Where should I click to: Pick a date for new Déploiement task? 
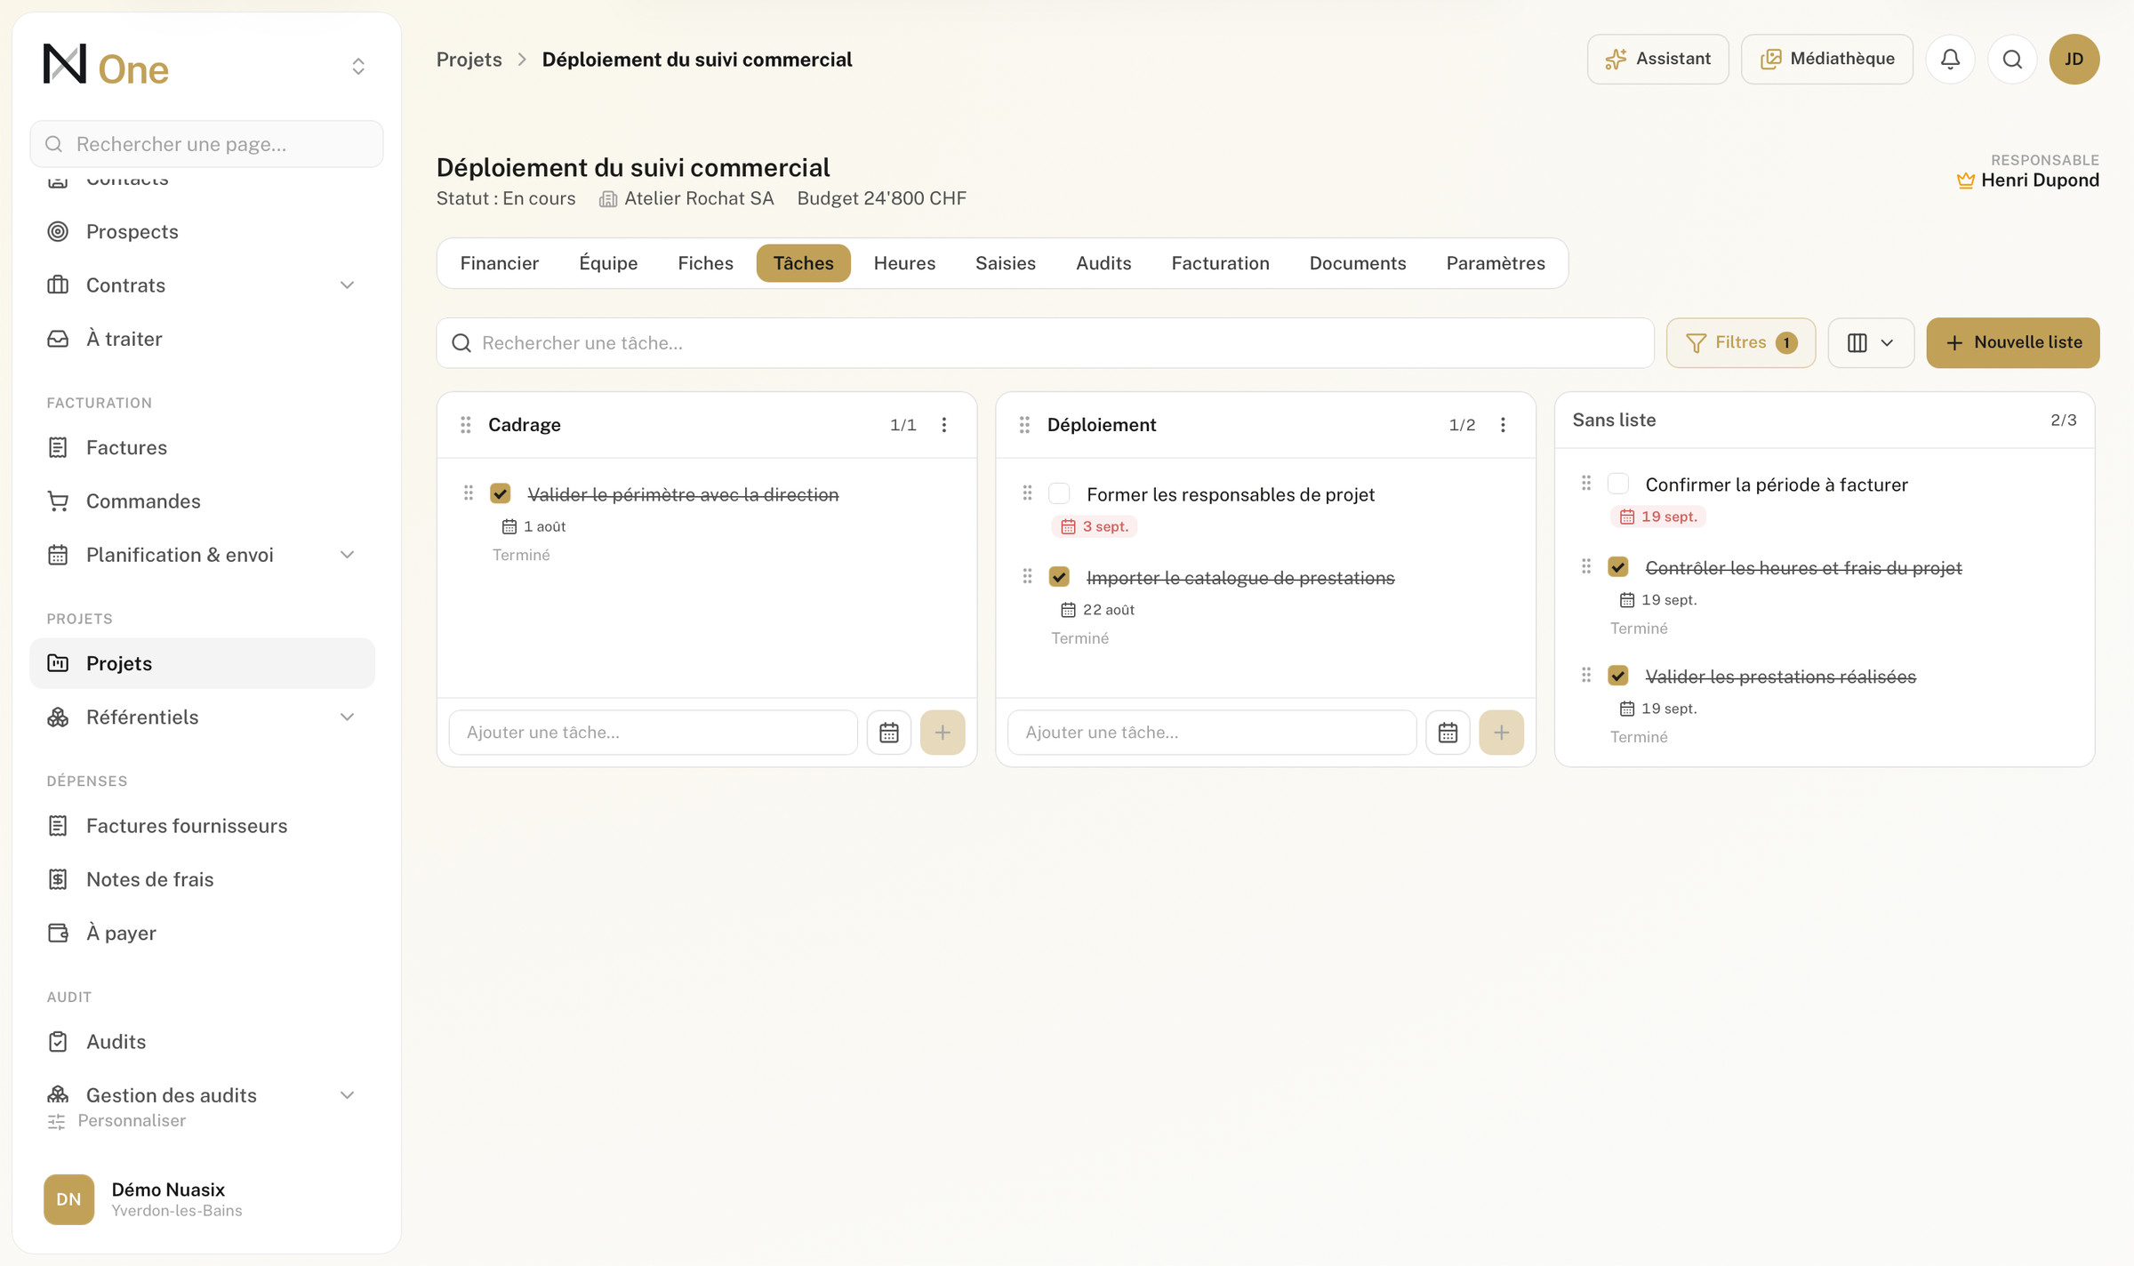coord(1448,733)
